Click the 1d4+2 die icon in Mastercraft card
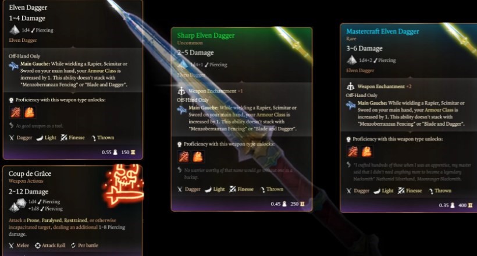Viewport: 477px width, 256px height. [x=352, y=61]
